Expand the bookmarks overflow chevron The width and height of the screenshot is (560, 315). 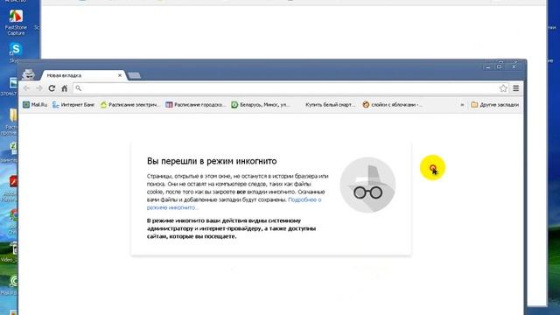(x=462, y=105)
